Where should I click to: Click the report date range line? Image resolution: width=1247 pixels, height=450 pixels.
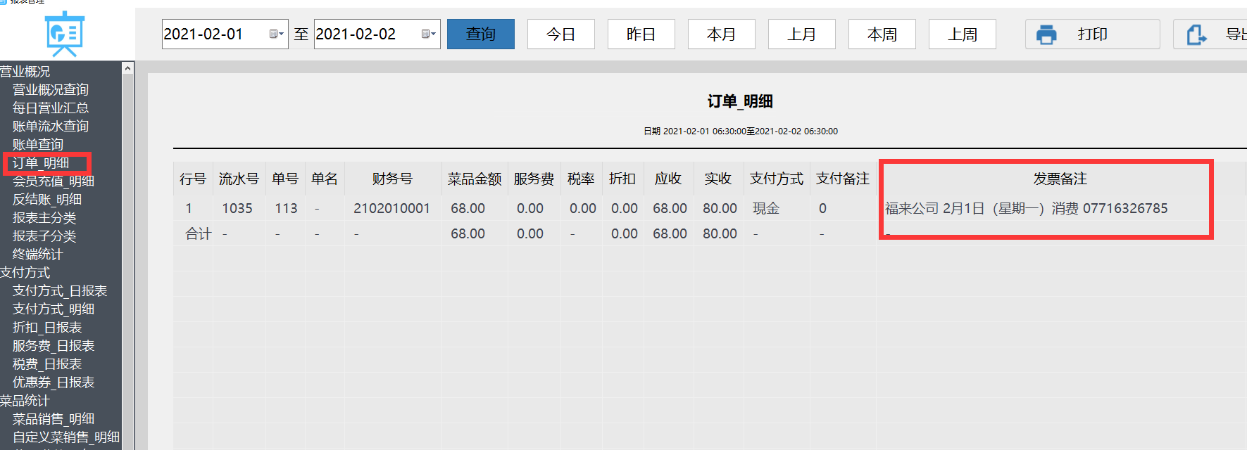(x=741, y=131)
